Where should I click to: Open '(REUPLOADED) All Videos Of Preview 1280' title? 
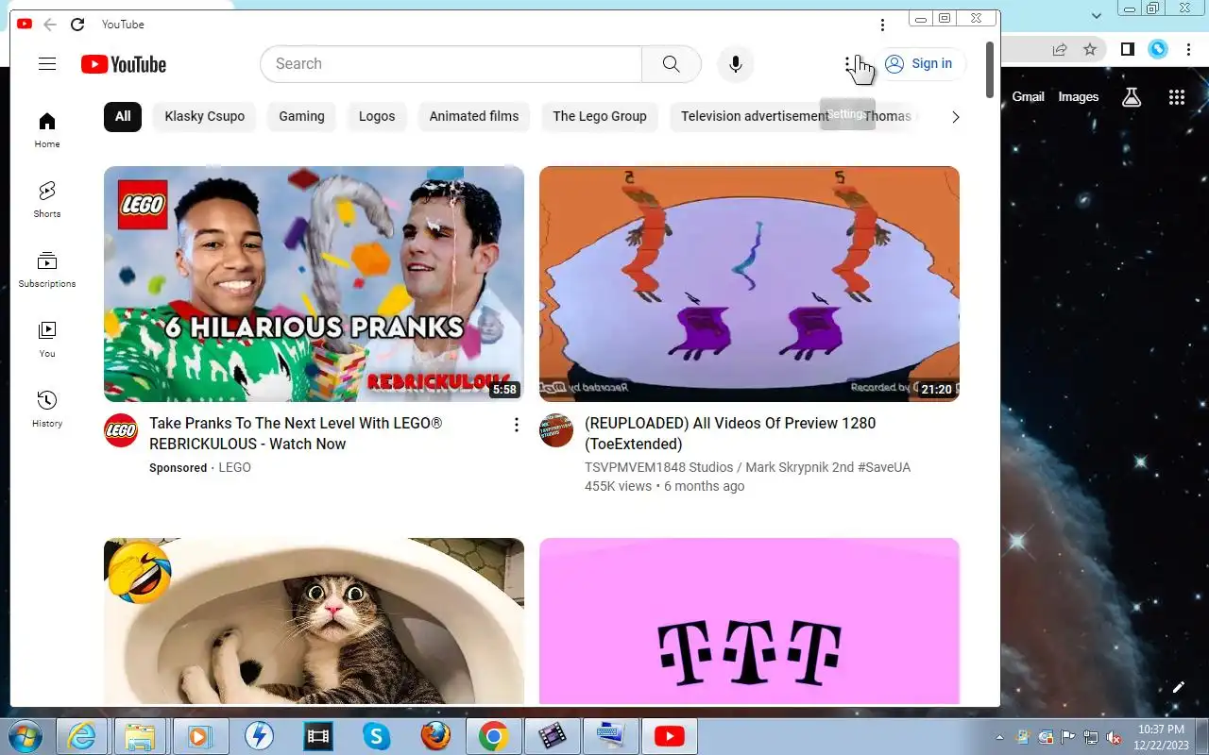(x=730, y=433)
